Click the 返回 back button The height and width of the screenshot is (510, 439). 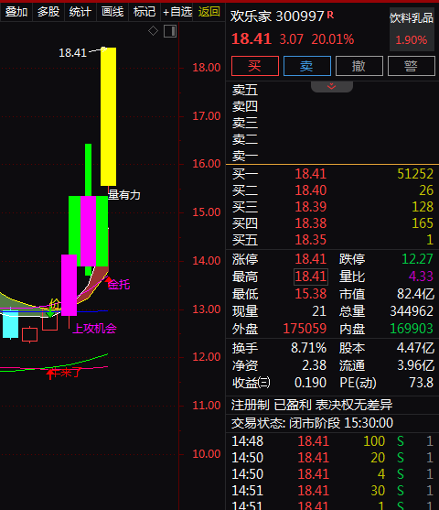click(209, 12)
